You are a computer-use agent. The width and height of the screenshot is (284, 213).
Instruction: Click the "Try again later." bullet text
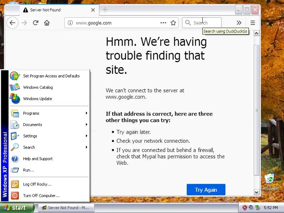[x=133, y=132]
